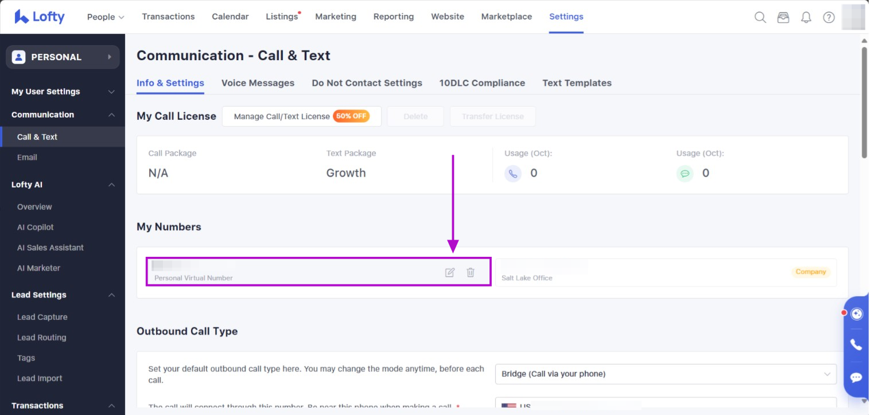The width and height of the screenshot is (870, 415).
Task: Click the help question mark icon
Action: click(829, 17)
